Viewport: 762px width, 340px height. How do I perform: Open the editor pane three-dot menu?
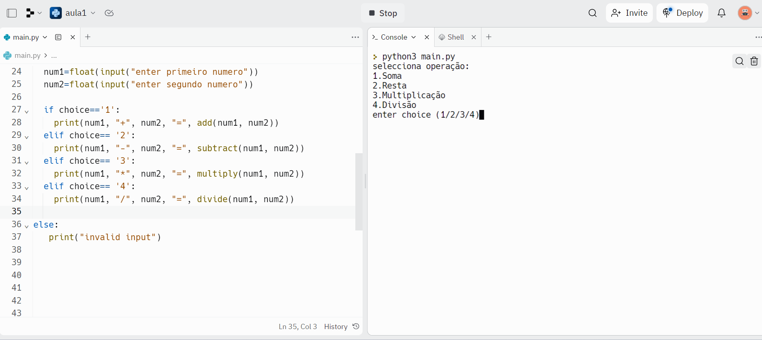(355, 37)
